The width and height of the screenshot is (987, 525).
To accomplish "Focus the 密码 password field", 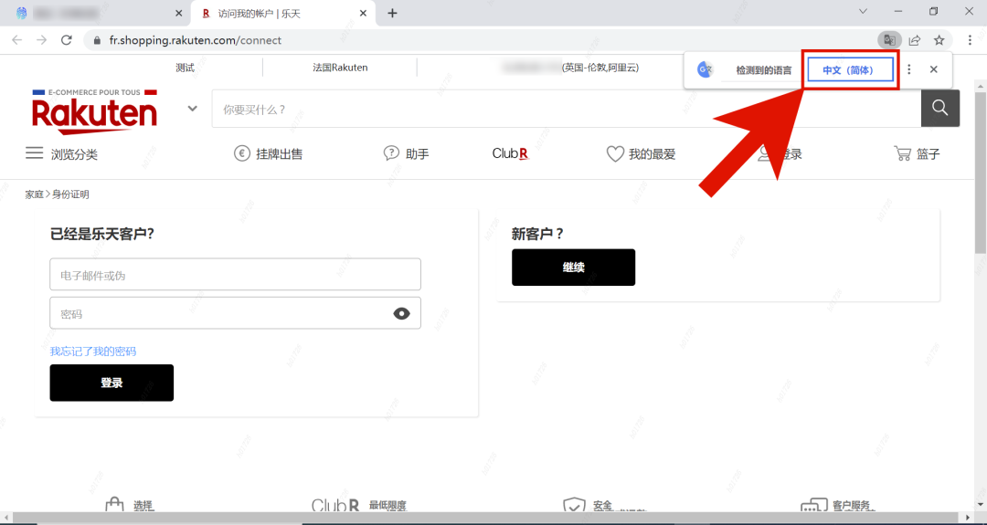I will pyautogui.click(x=236, y=313).
